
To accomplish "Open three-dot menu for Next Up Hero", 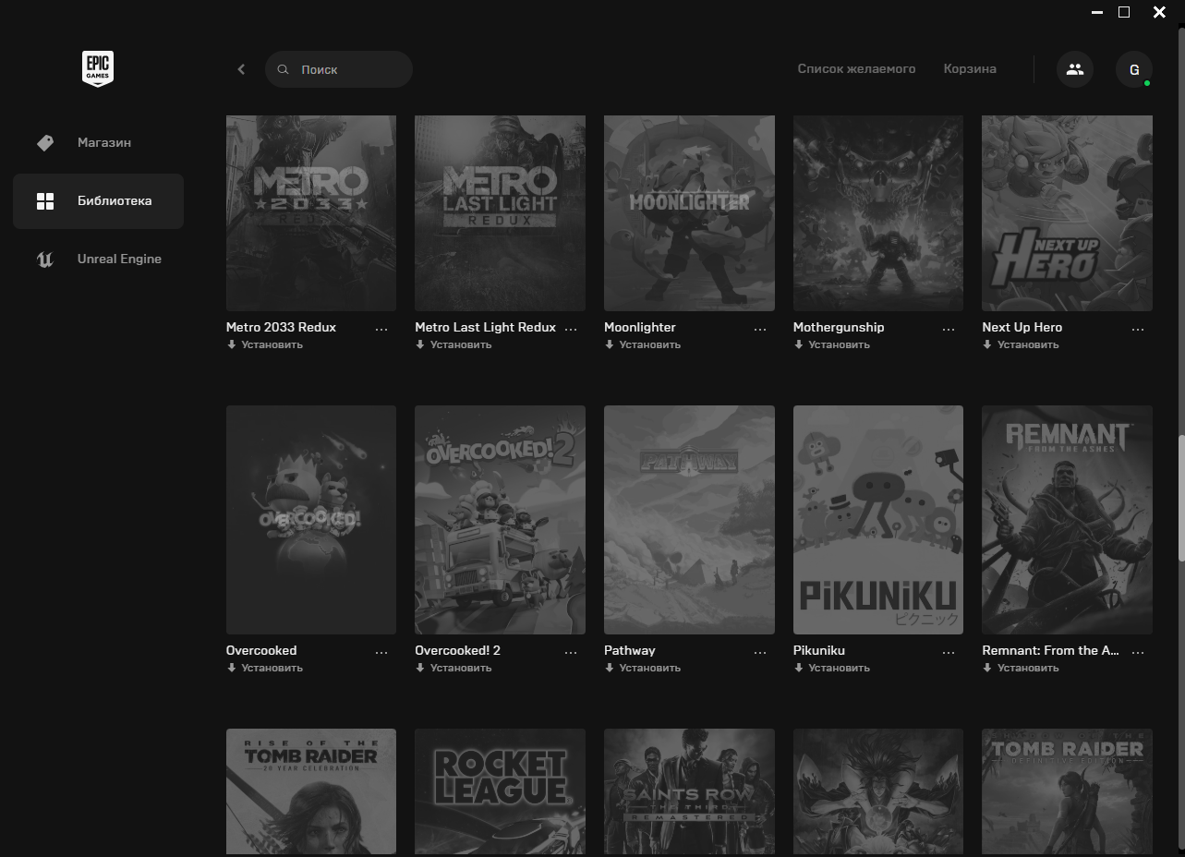I will coord(1138,329).
